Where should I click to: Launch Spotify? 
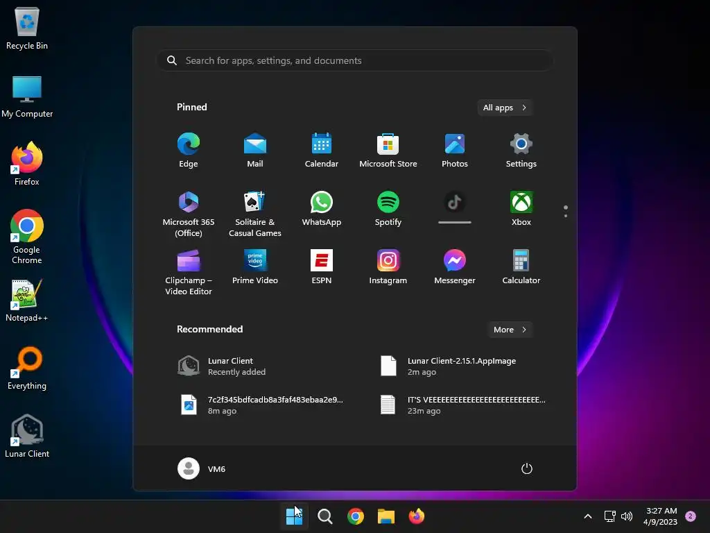tap(388, 209)
